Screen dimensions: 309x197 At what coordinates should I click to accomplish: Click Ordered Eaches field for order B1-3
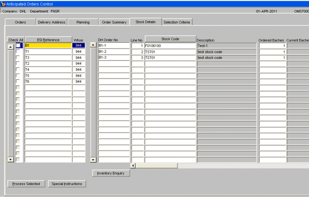pyautogui.click(x=273, y=57)
